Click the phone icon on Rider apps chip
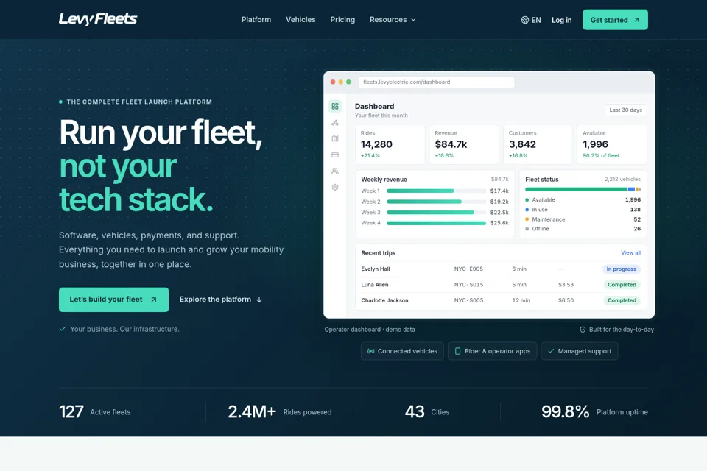The width and height of the screenshot is (707, 471). click(457, 351)
